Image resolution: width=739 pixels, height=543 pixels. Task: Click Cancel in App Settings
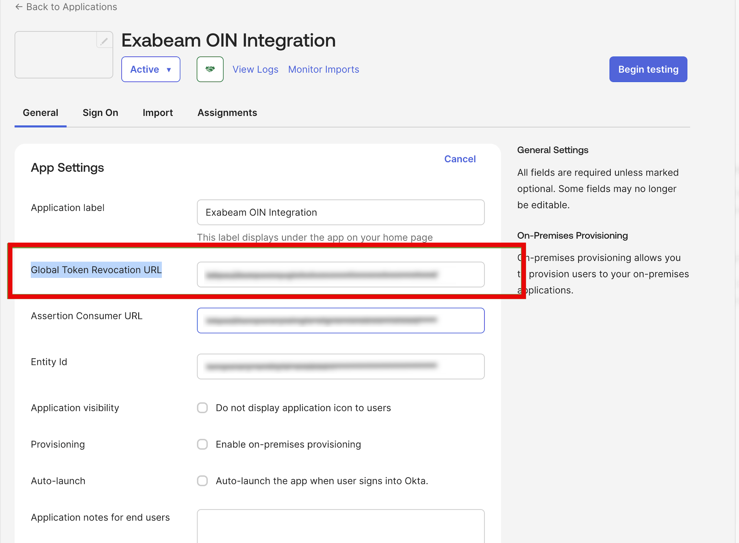click(460, 159)
